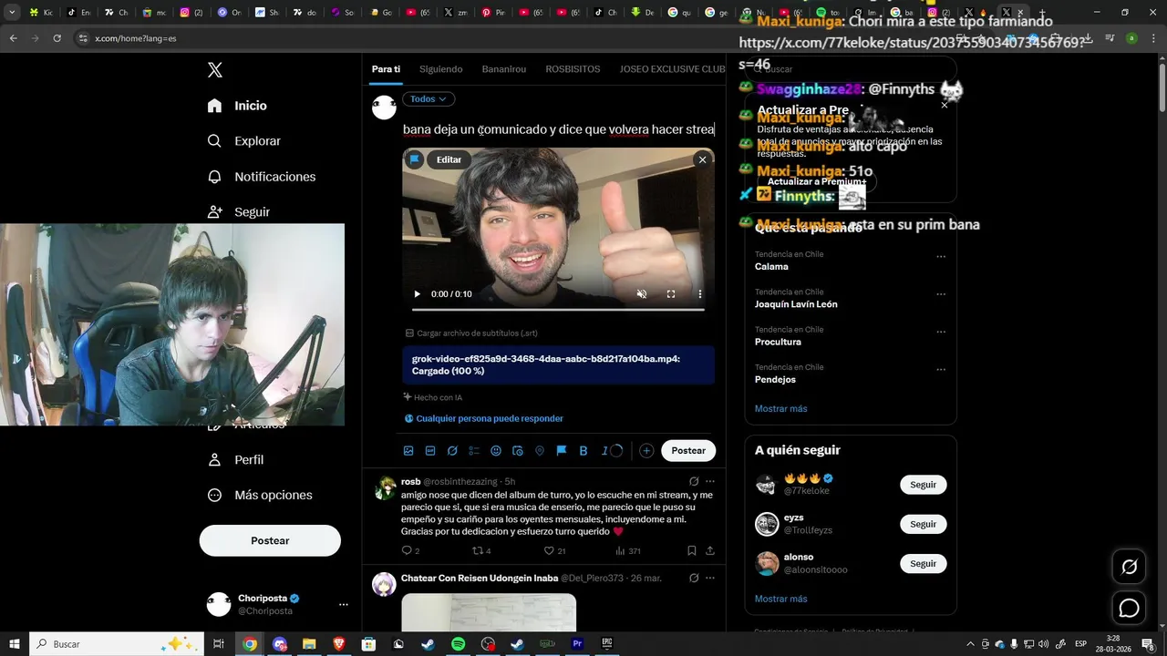Screen dimensions: 1167x656
Task: Reload page with browser refresh button
Action: pos(57,38)
